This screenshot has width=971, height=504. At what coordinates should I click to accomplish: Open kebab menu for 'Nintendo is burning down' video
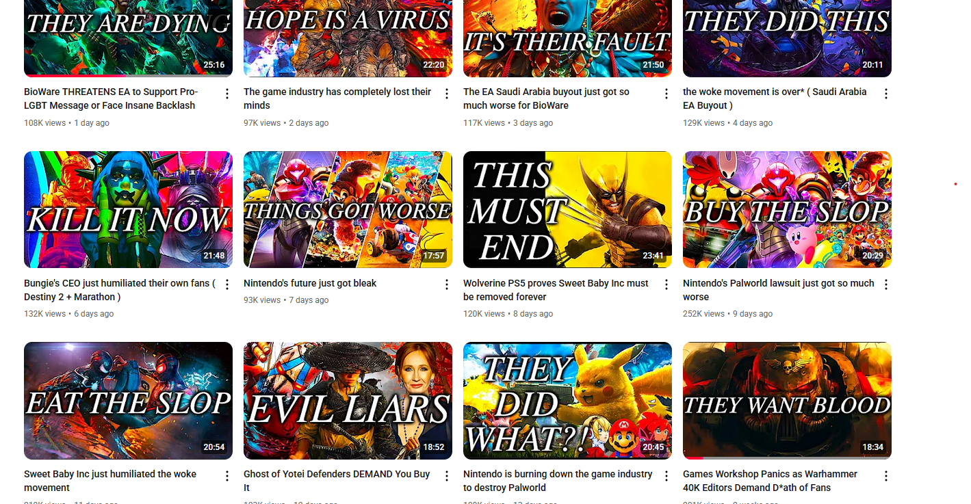tap(666, 475)
